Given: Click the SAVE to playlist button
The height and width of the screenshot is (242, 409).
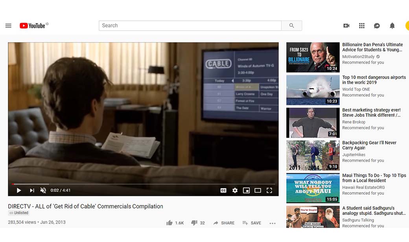Looking at the screenshot, I should 252,223.
